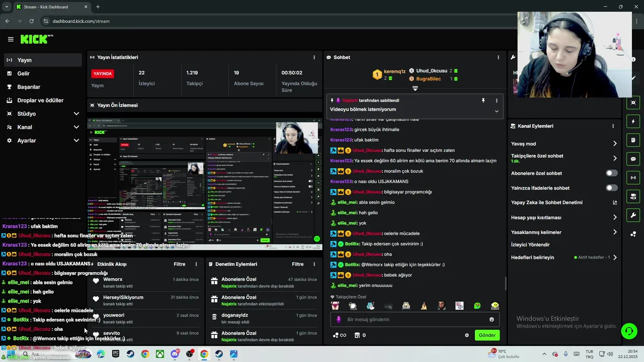Open the Denetim Eylemleri options menu
644x362 pixels.
(314, 264)
